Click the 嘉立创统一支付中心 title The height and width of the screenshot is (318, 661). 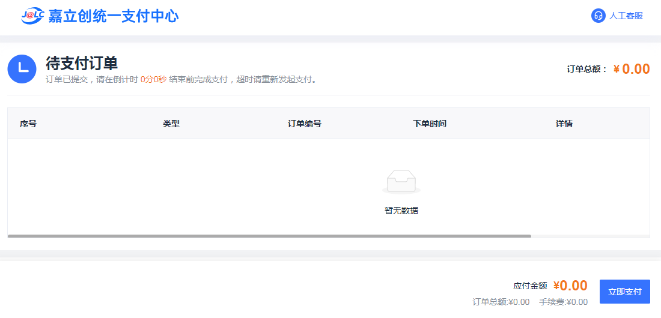[x=114, y=16]
